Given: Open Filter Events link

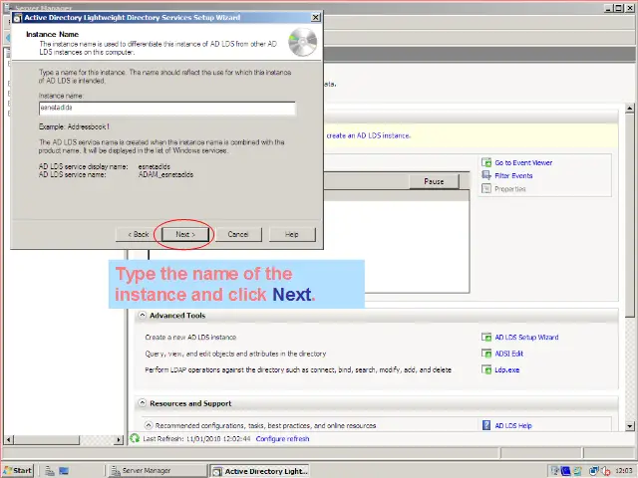Looking at the screenshot, I should [x=513, y=175].
